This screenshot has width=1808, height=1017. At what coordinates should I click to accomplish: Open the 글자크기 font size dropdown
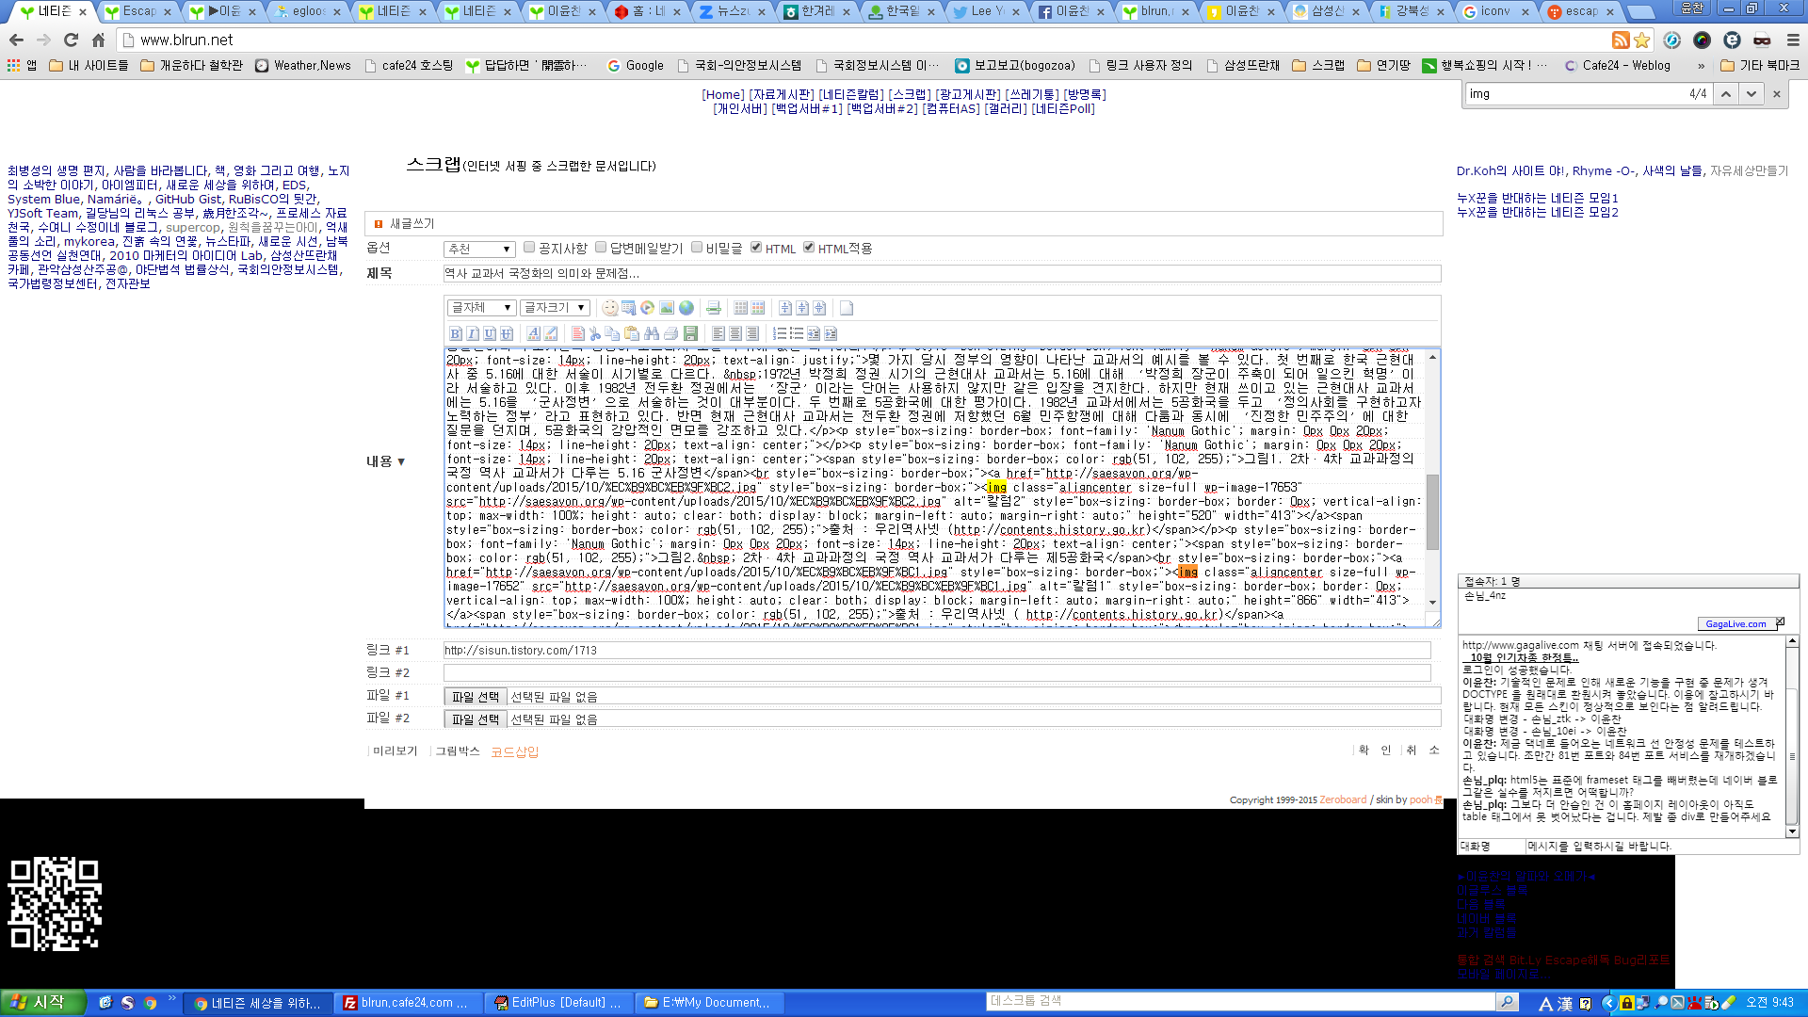(x=555, y=308)
